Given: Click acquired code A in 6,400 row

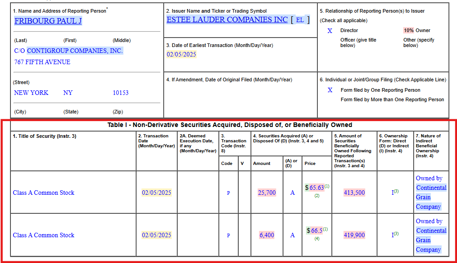Looking at the screenshot, I should coord(292,235).
